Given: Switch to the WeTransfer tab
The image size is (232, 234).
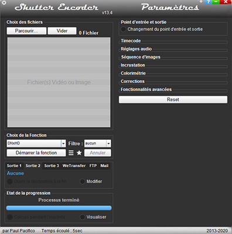Looking at the screenshot, I should coord(74,166).
